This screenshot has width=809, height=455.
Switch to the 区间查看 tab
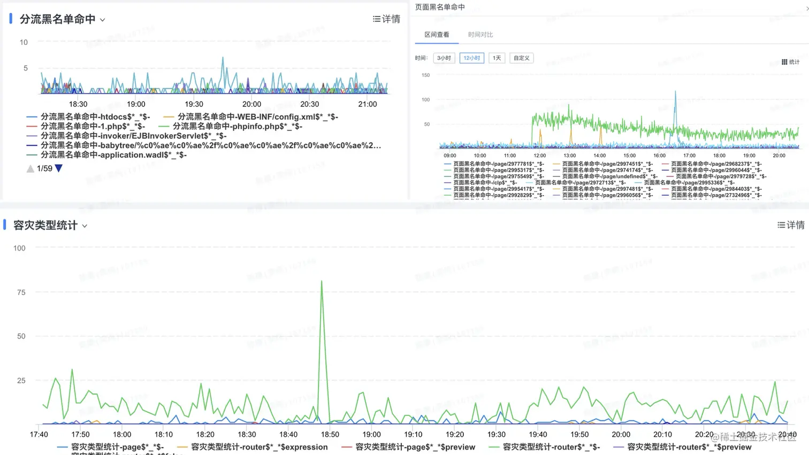[x=437, y=35]
